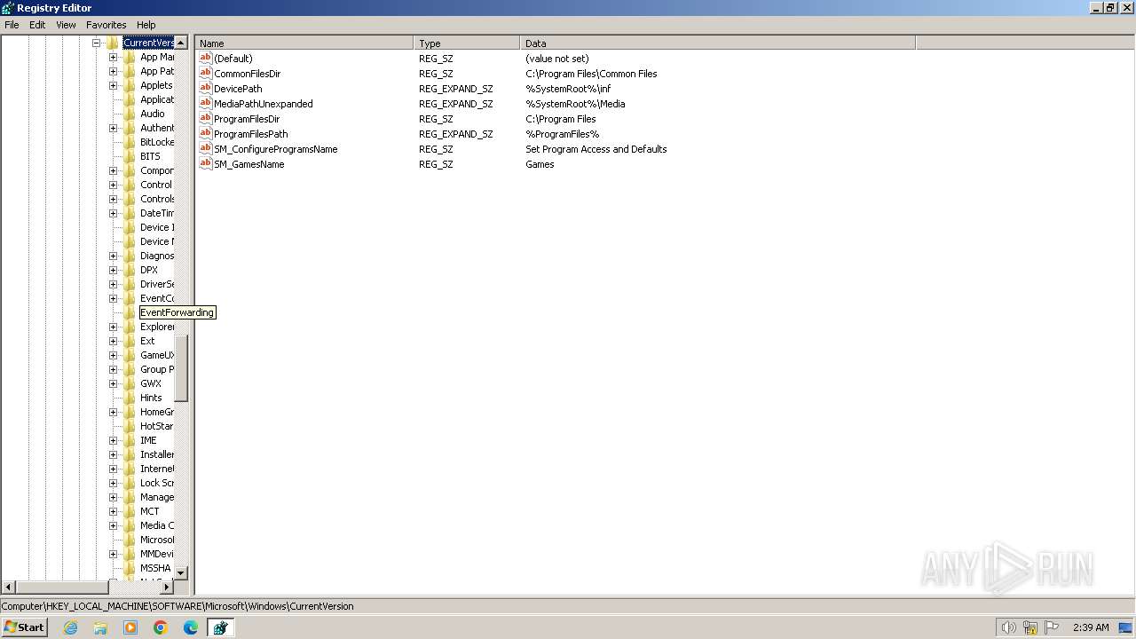Expand the DPX key
The image size is (1136, 639).
(113, 270)
